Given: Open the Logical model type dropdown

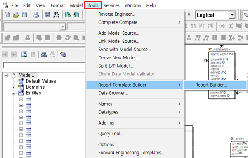Looking at the screenshot, I should point(232,15).
